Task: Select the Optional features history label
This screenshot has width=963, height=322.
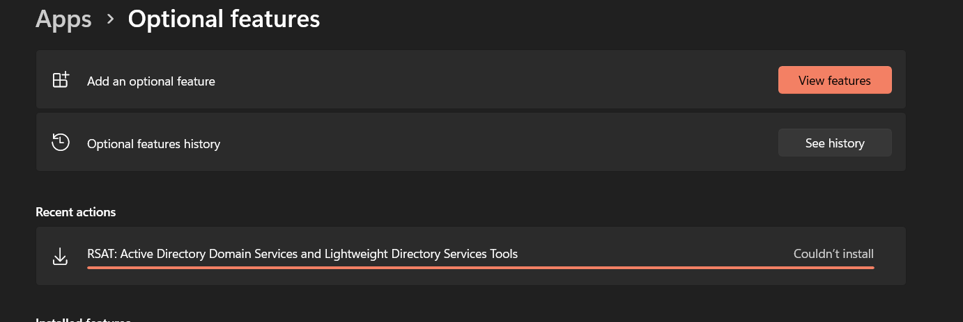Action: 153,144
